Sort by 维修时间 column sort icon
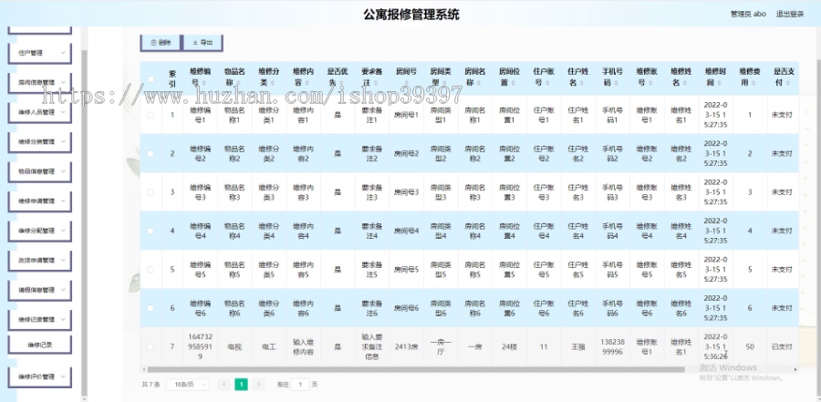 719,83
